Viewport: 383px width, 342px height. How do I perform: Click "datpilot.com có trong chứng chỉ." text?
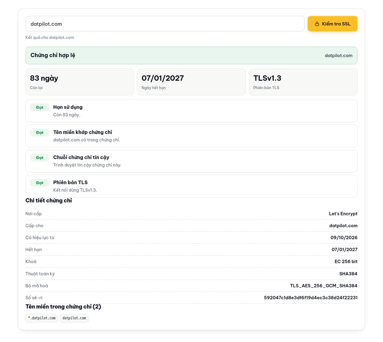click(x=86, y=140)
